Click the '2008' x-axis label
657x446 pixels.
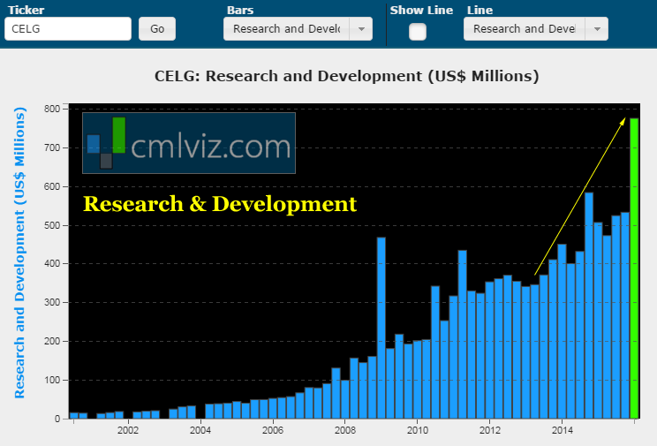tap(345, 430)
